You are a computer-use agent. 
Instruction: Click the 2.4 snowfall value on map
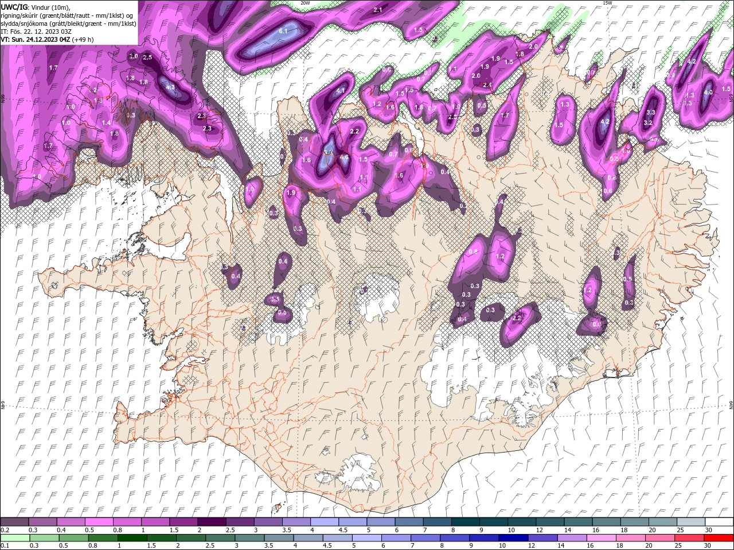point(487,85)
